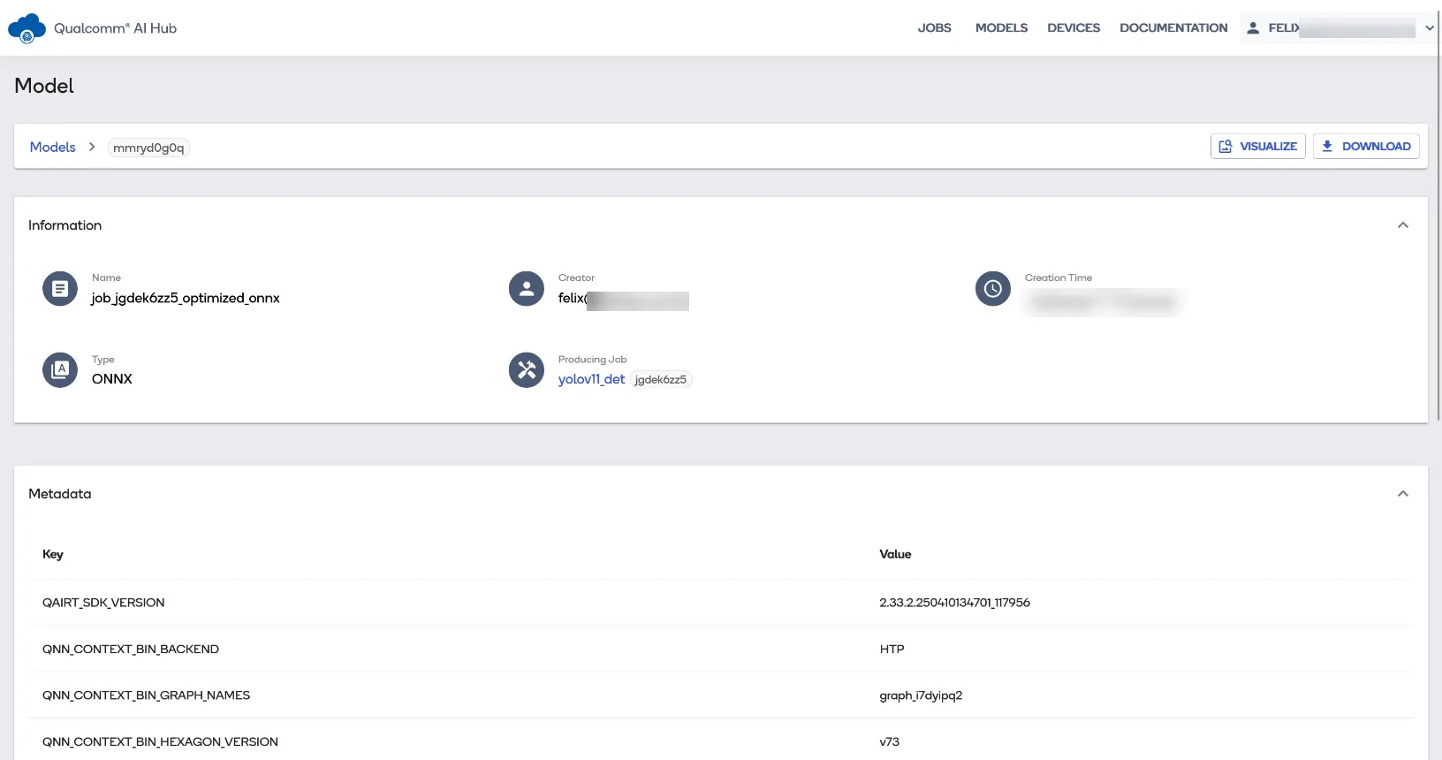Click the v73 value cell
The height and width of the screenshot is (760, 1442).
tap(889, 742)
